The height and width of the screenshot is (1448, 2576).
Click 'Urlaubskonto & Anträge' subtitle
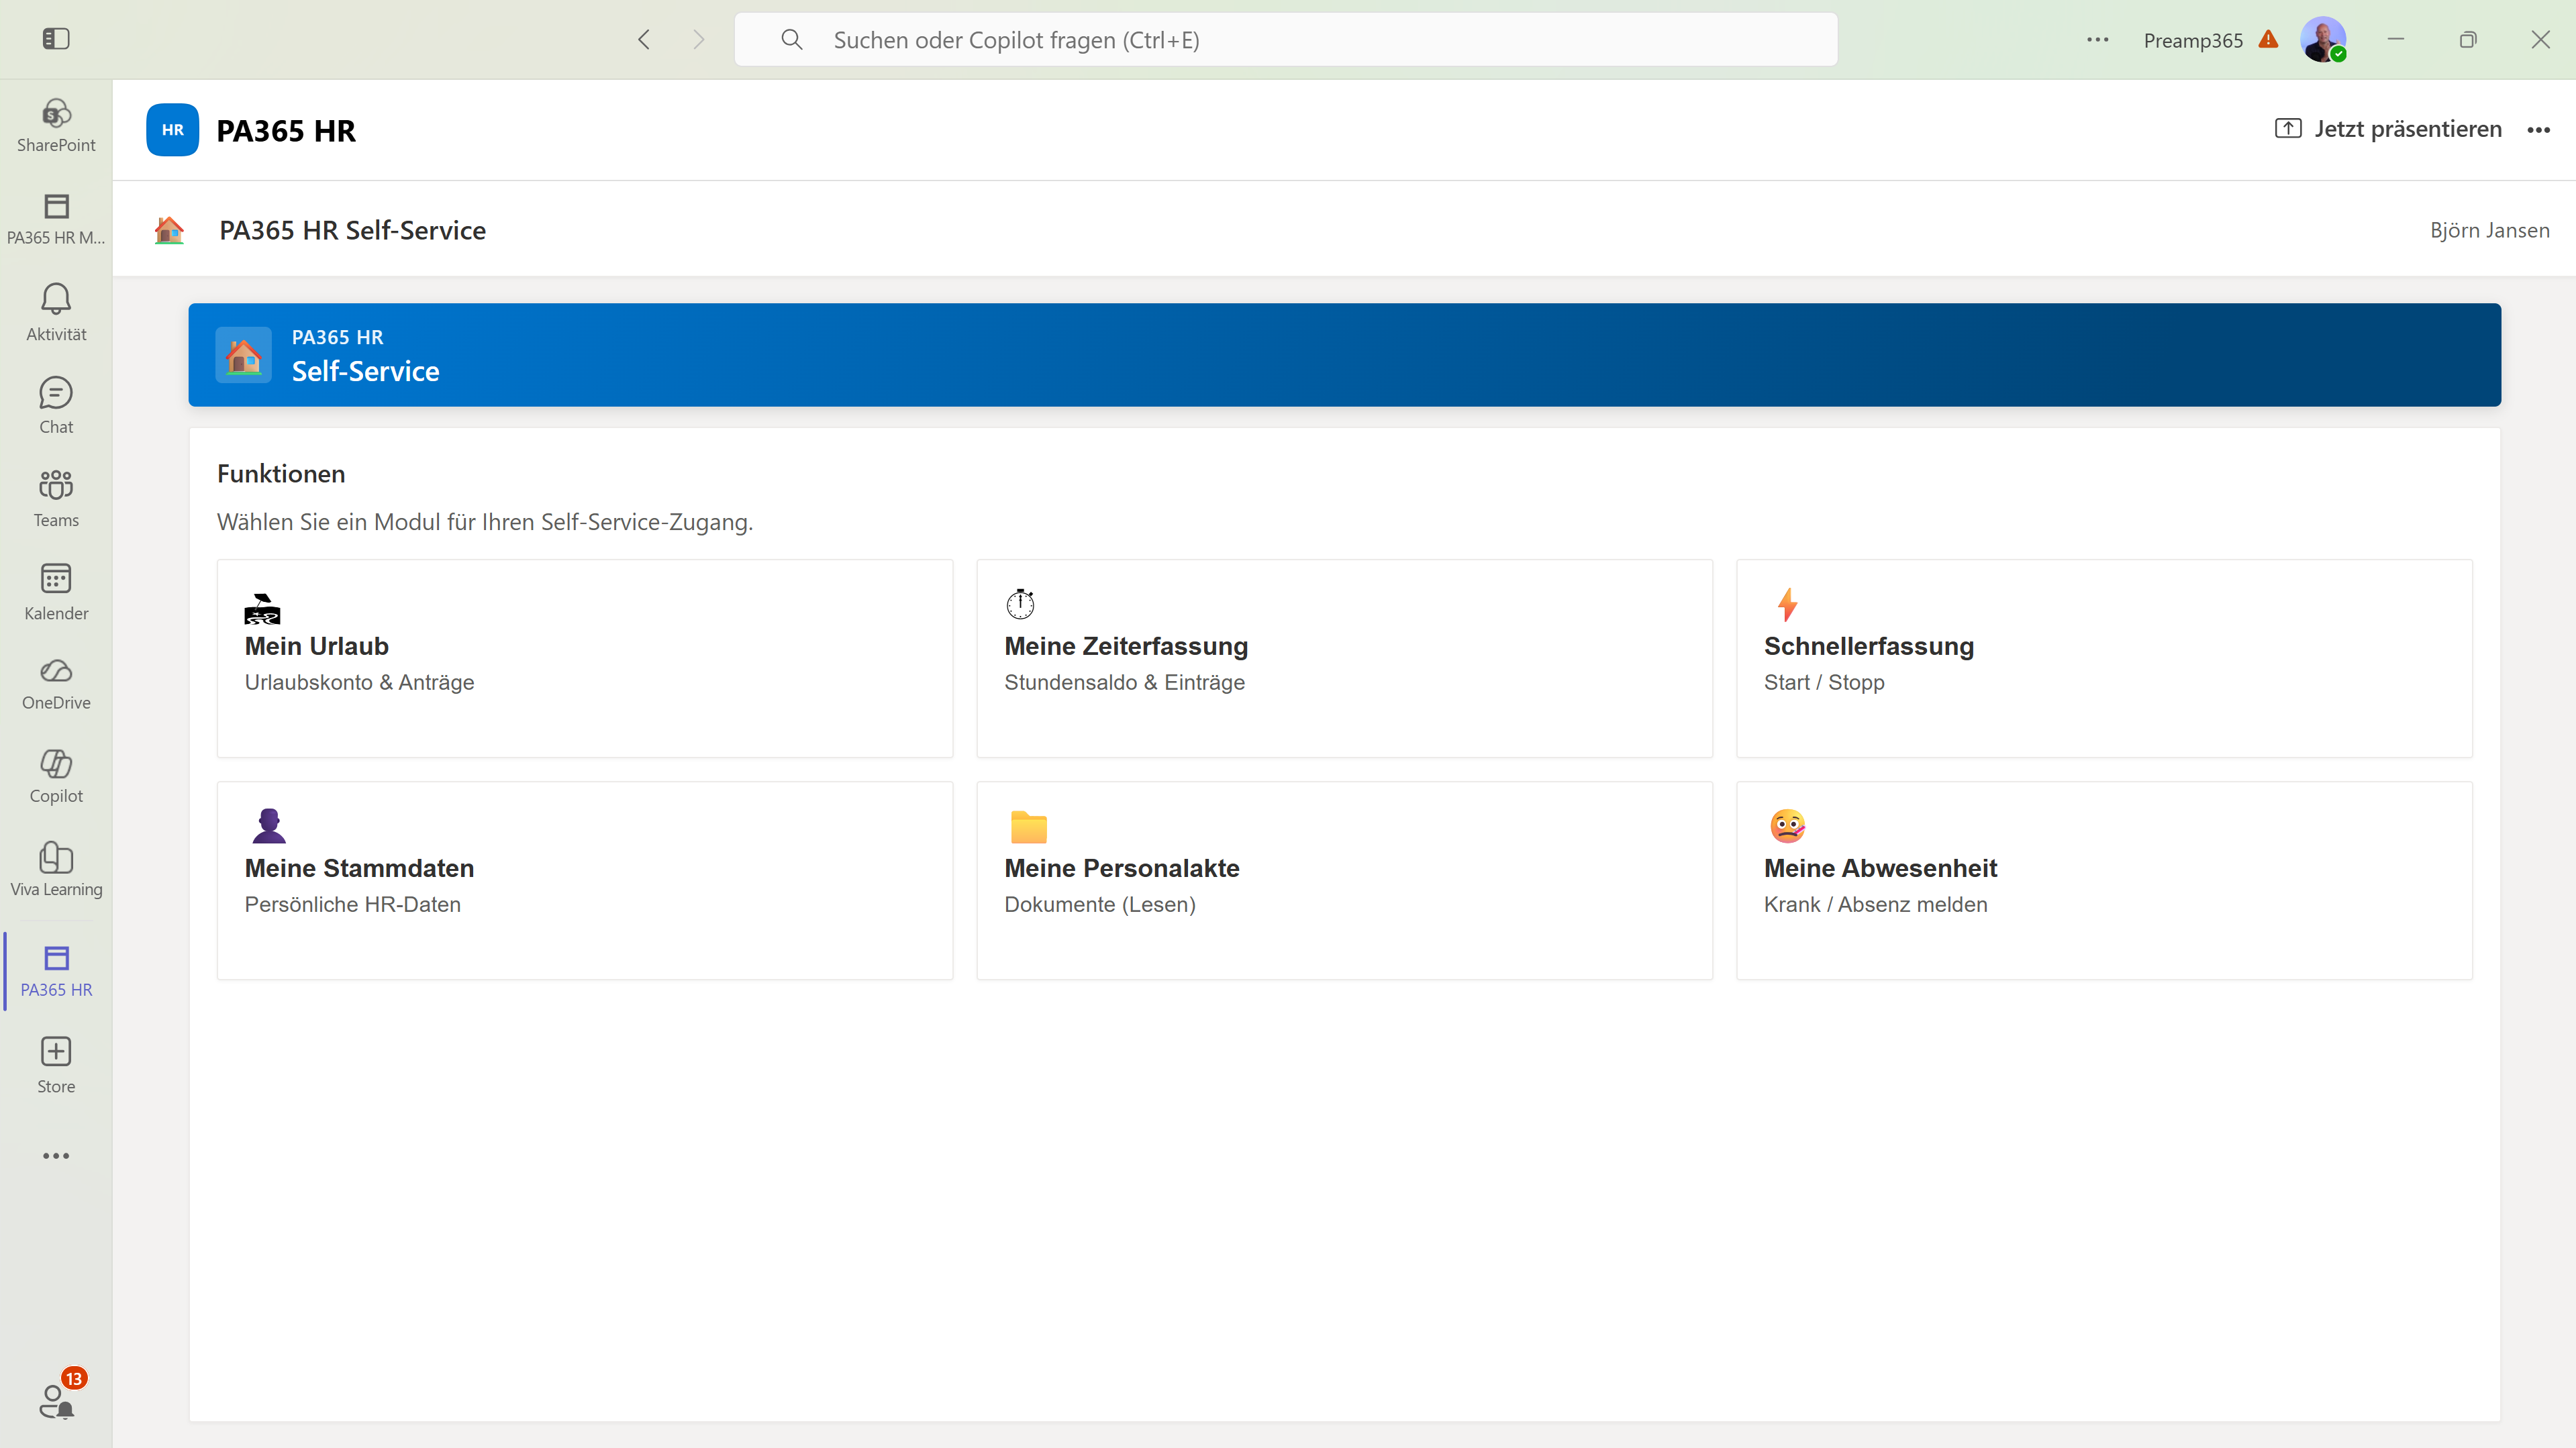(359, 682)
